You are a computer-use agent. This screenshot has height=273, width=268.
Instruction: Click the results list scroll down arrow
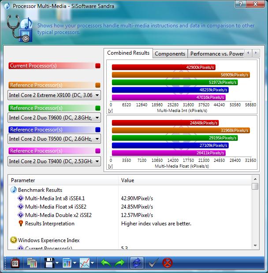click(255, 245)
